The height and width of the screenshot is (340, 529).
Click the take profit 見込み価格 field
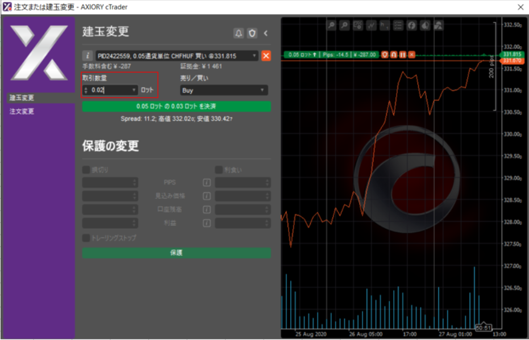[x=243, y=196]
